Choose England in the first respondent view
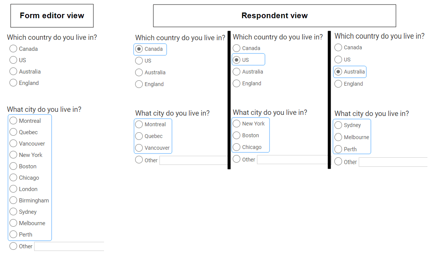 (139, 84)
